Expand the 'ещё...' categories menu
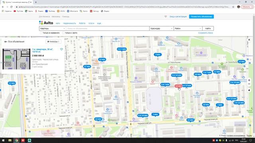This screenshot has height=143, width=255. tap(99, 23)
